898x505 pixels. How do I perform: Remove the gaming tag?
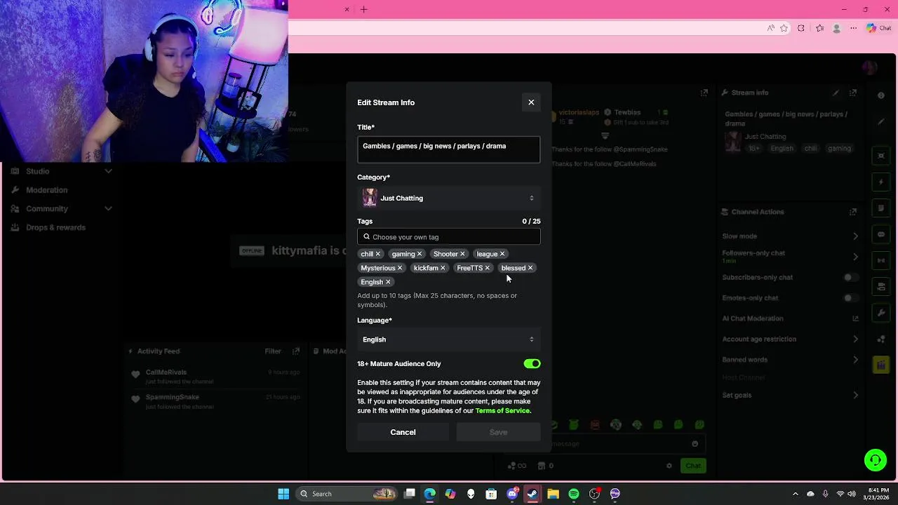(x=420, y=254)
